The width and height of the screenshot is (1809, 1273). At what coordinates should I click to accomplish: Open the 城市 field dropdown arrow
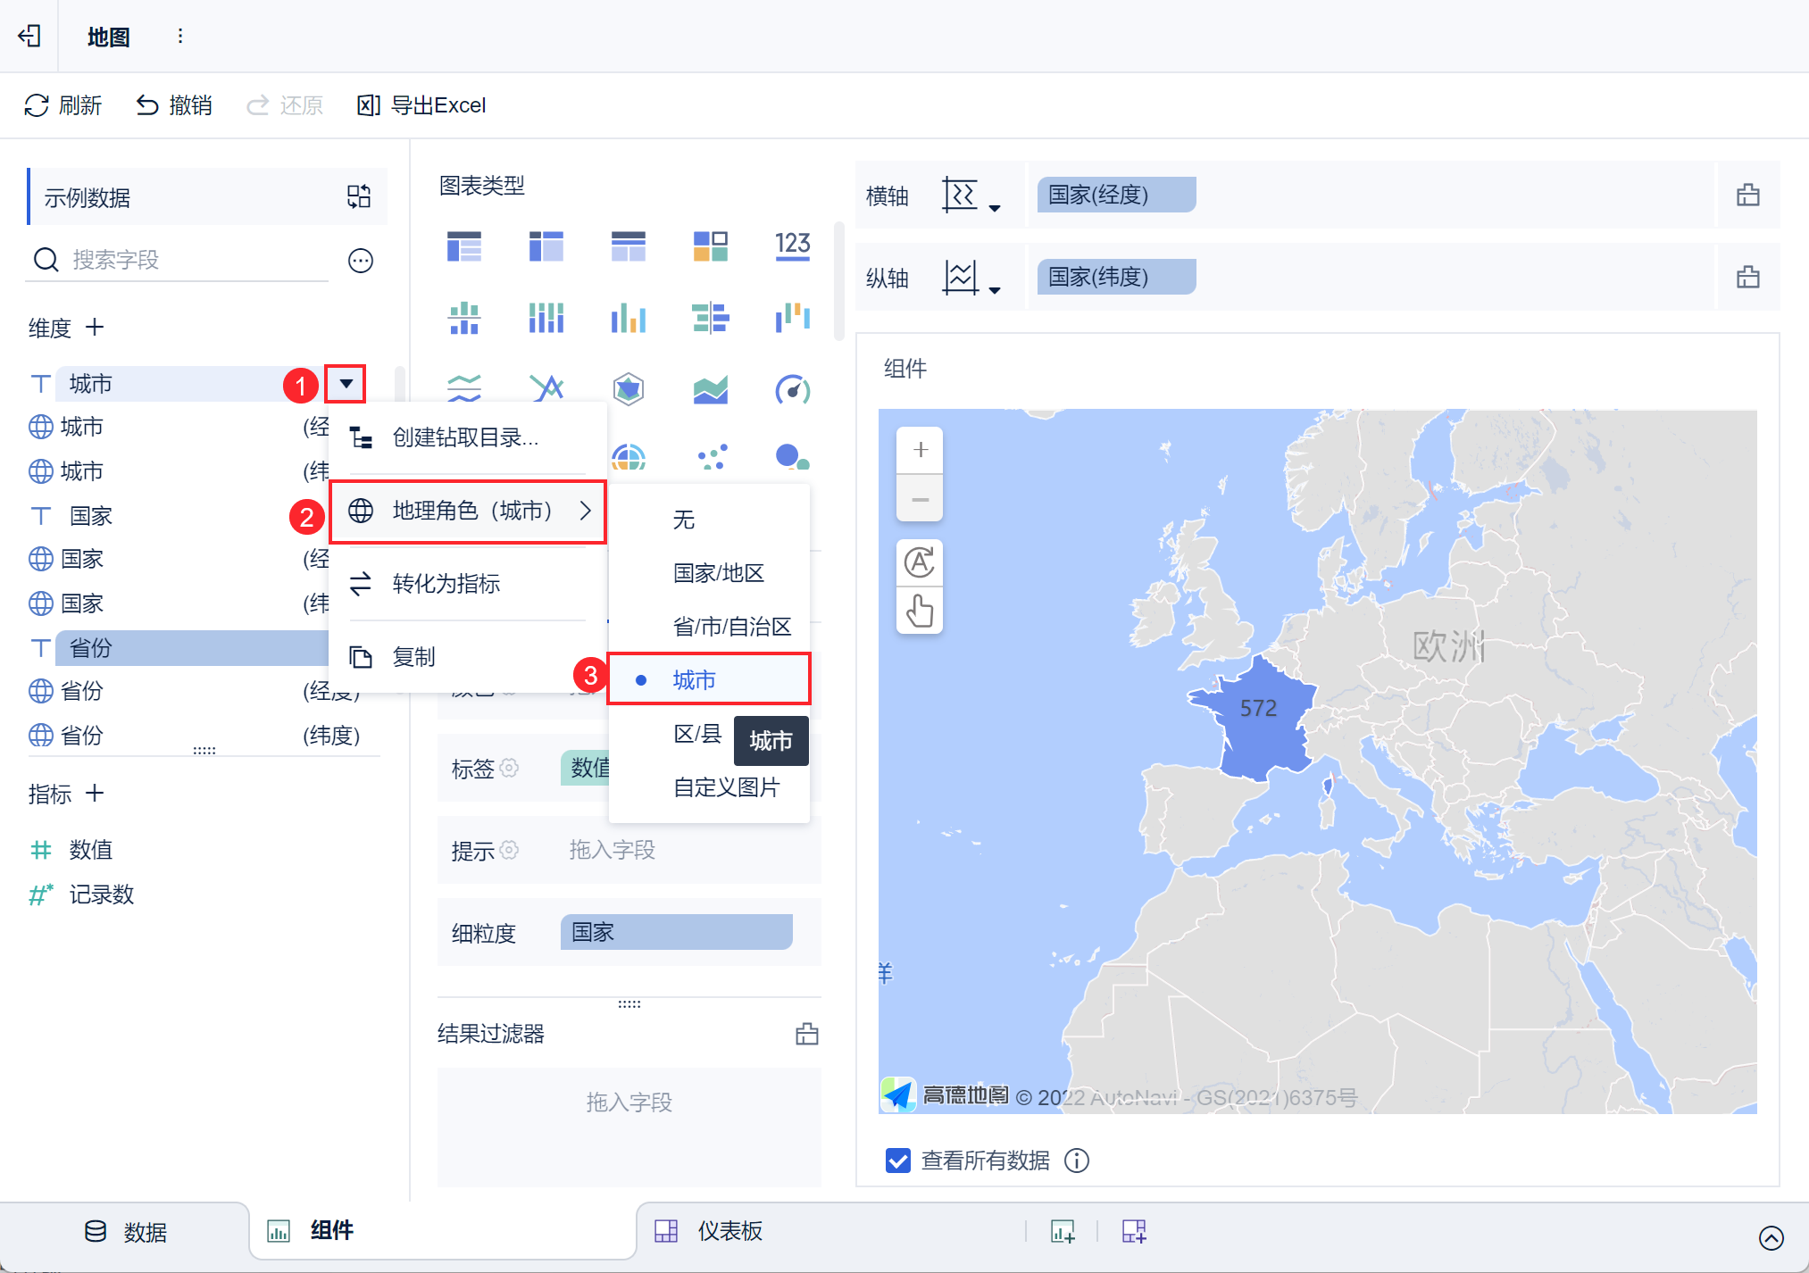(346, 384)
